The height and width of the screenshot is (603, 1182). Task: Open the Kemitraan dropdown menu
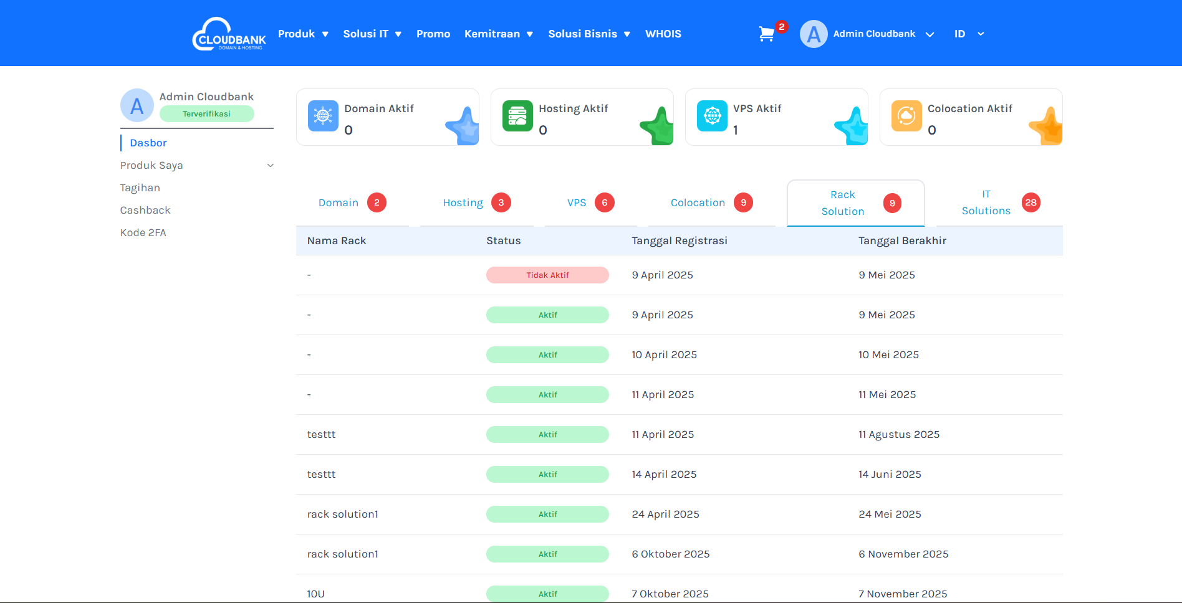(498, 34)
